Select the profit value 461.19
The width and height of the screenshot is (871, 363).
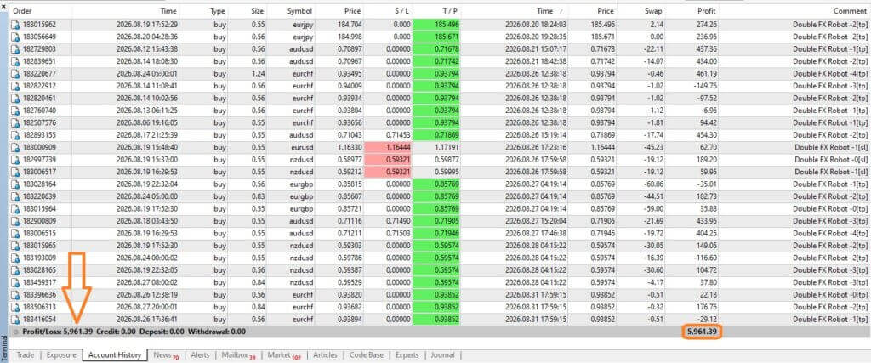pyautogui.click(x=705, y=73)
